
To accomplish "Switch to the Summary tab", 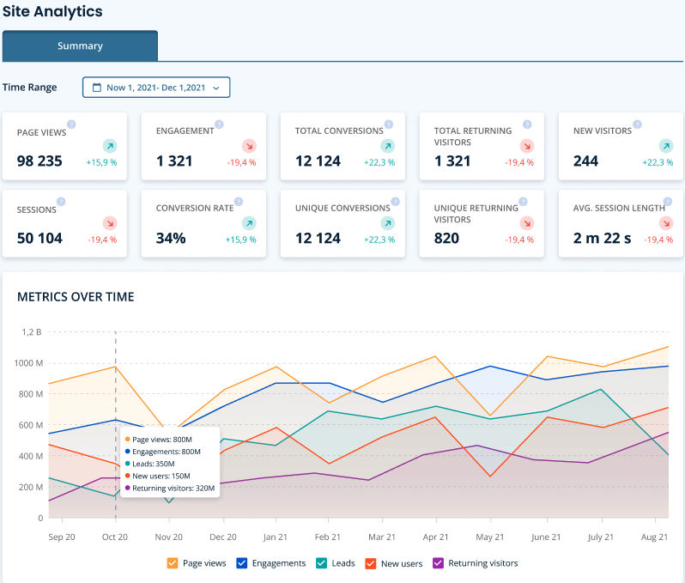I will (x=80, y=46).
